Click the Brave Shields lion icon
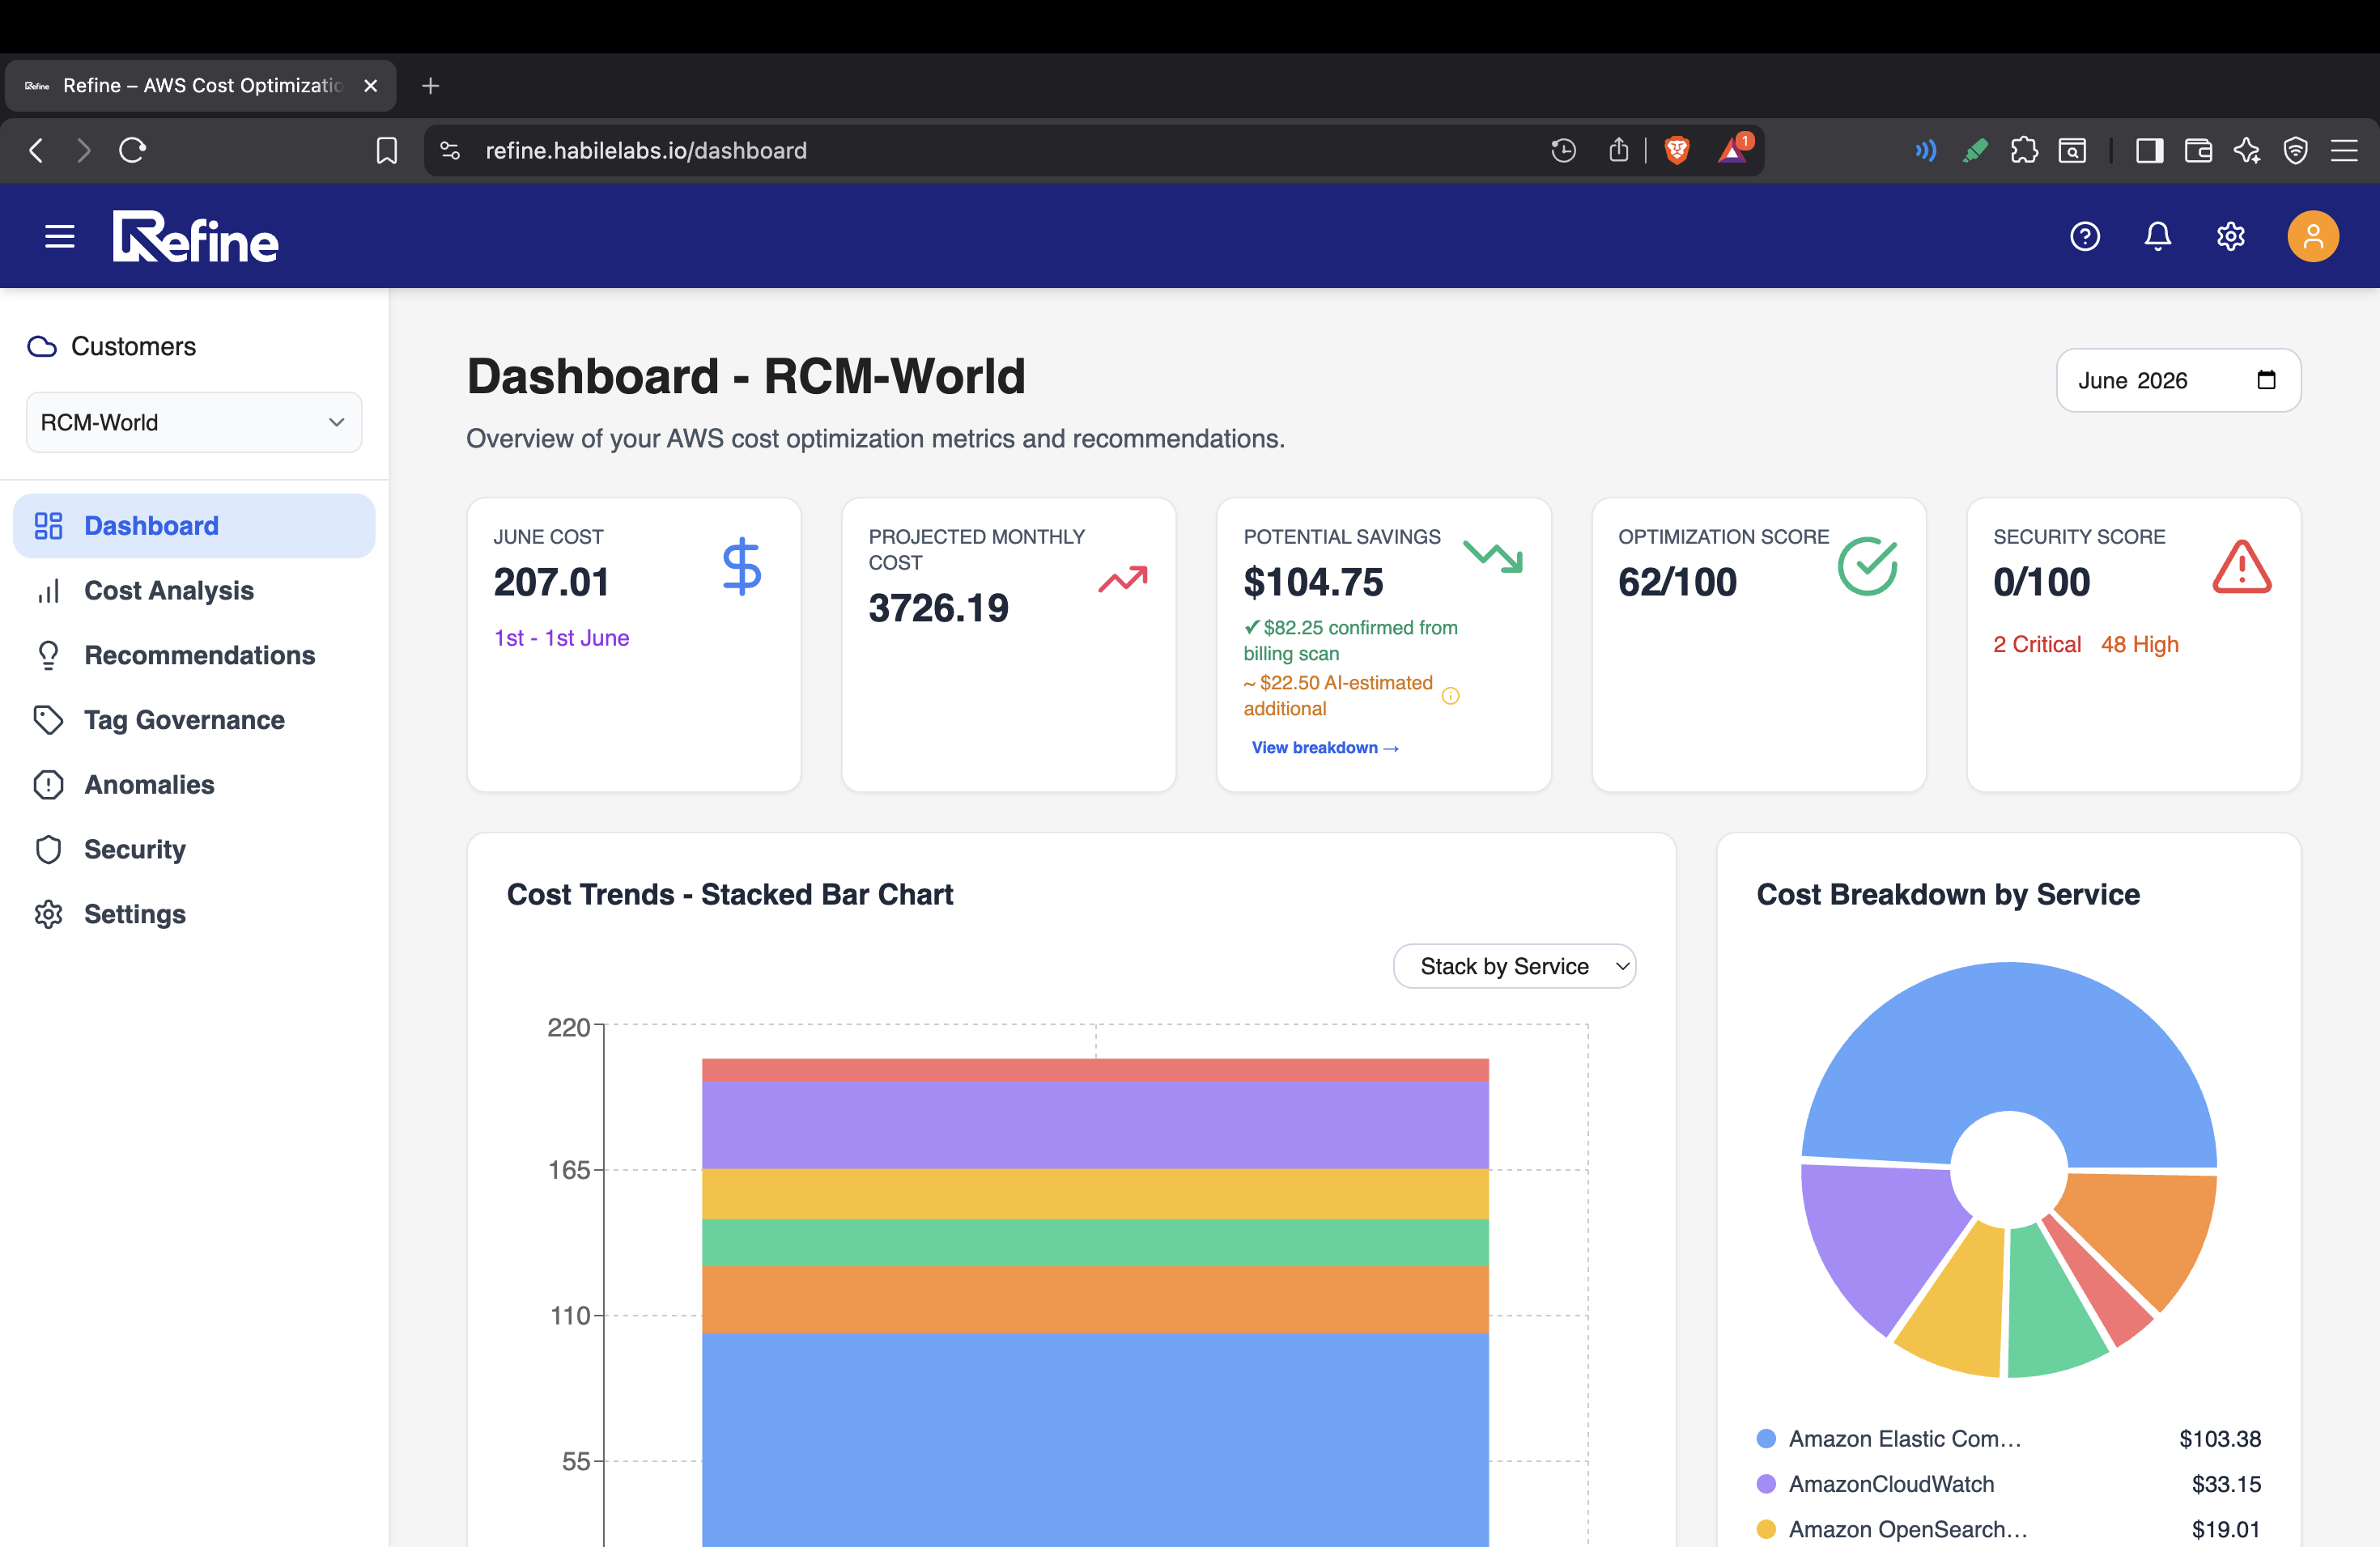The image size is (2380, 1547). point(1677,150)
